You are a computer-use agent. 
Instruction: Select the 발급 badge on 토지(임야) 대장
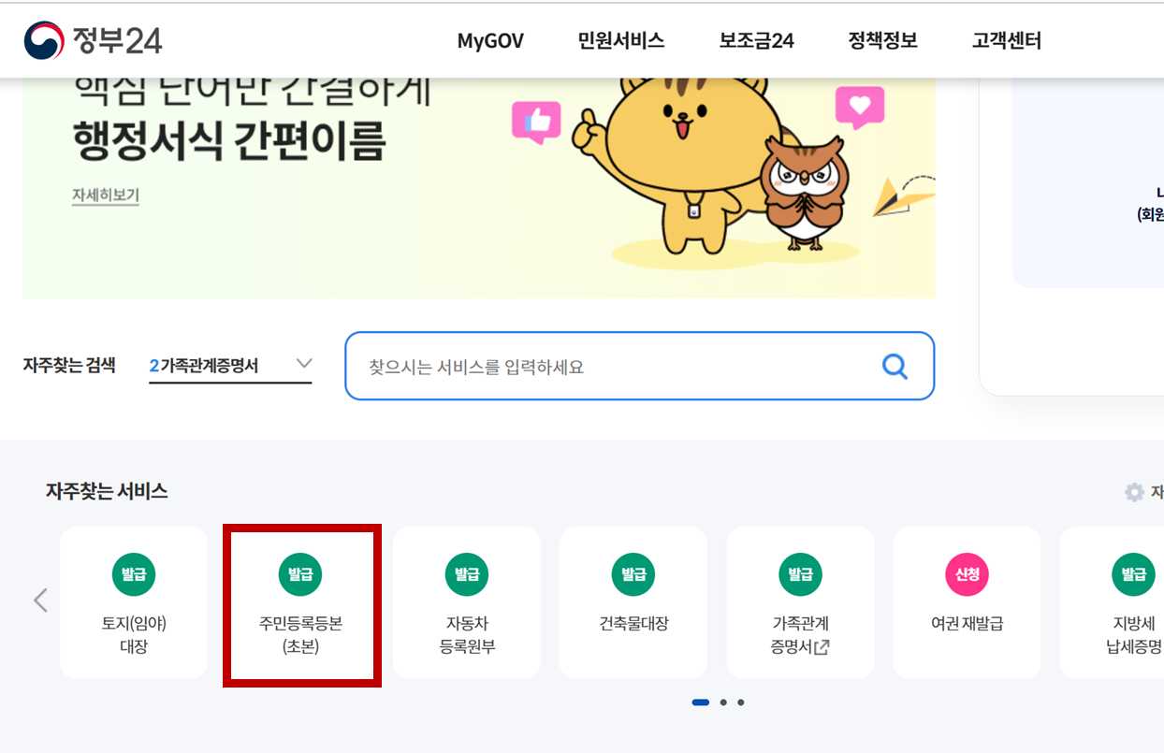pyautogui.click(x=133, y=574)
